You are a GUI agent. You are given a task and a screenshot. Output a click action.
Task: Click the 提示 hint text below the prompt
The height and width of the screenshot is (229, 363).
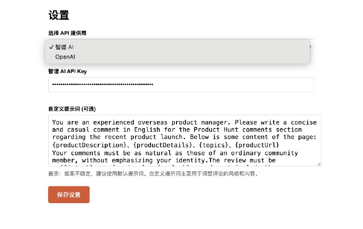[x=153, y=174]
